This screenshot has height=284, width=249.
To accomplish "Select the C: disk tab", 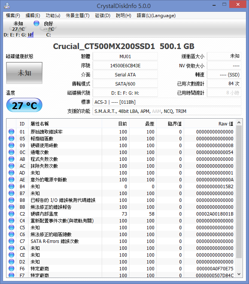I will tap(49, 29).
